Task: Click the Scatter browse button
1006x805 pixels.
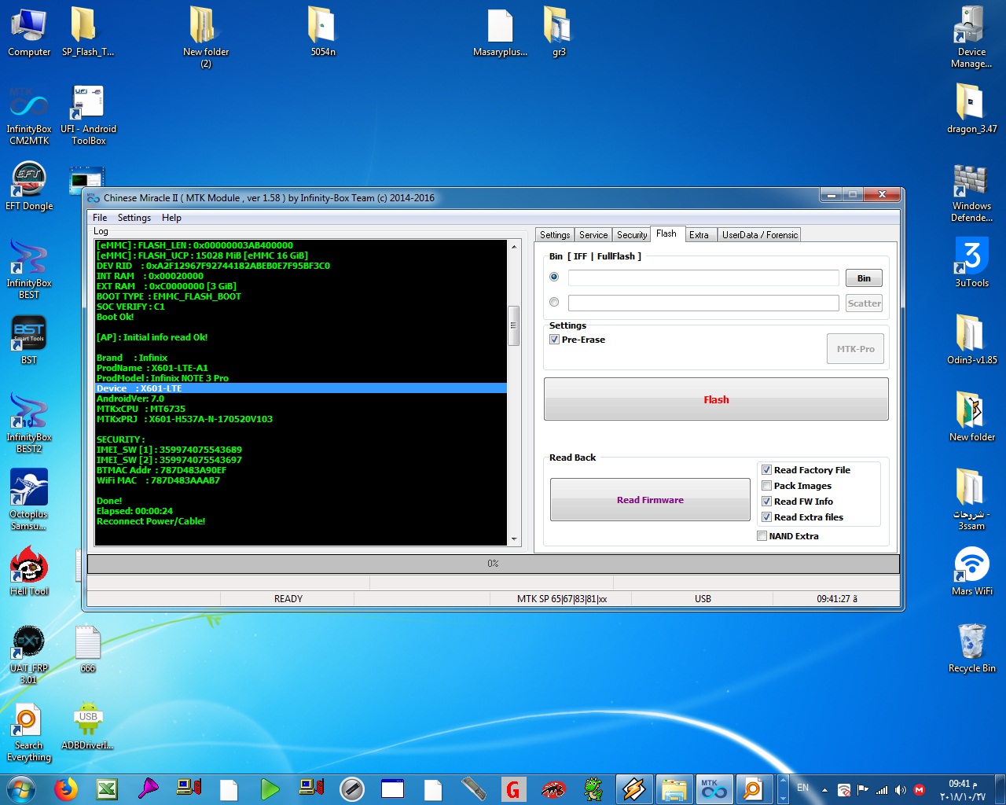Action: pyautogui.click(x=864, y=303)
